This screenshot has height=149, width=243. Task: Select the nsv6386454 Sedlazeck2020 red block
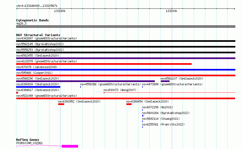(x=129, y=104)
